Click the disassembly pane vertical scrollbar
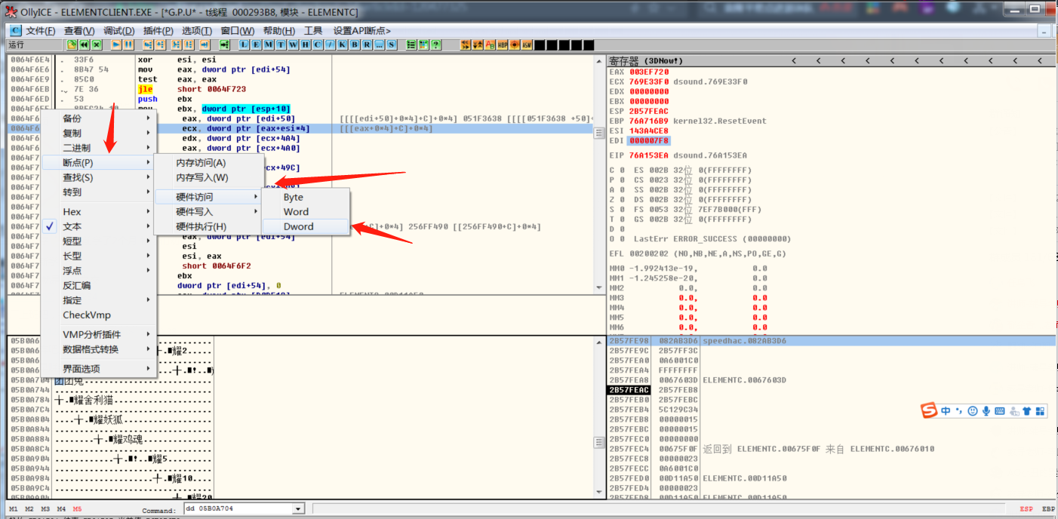Viewport: 1058px width, 519px height. (x=600, y=174)
